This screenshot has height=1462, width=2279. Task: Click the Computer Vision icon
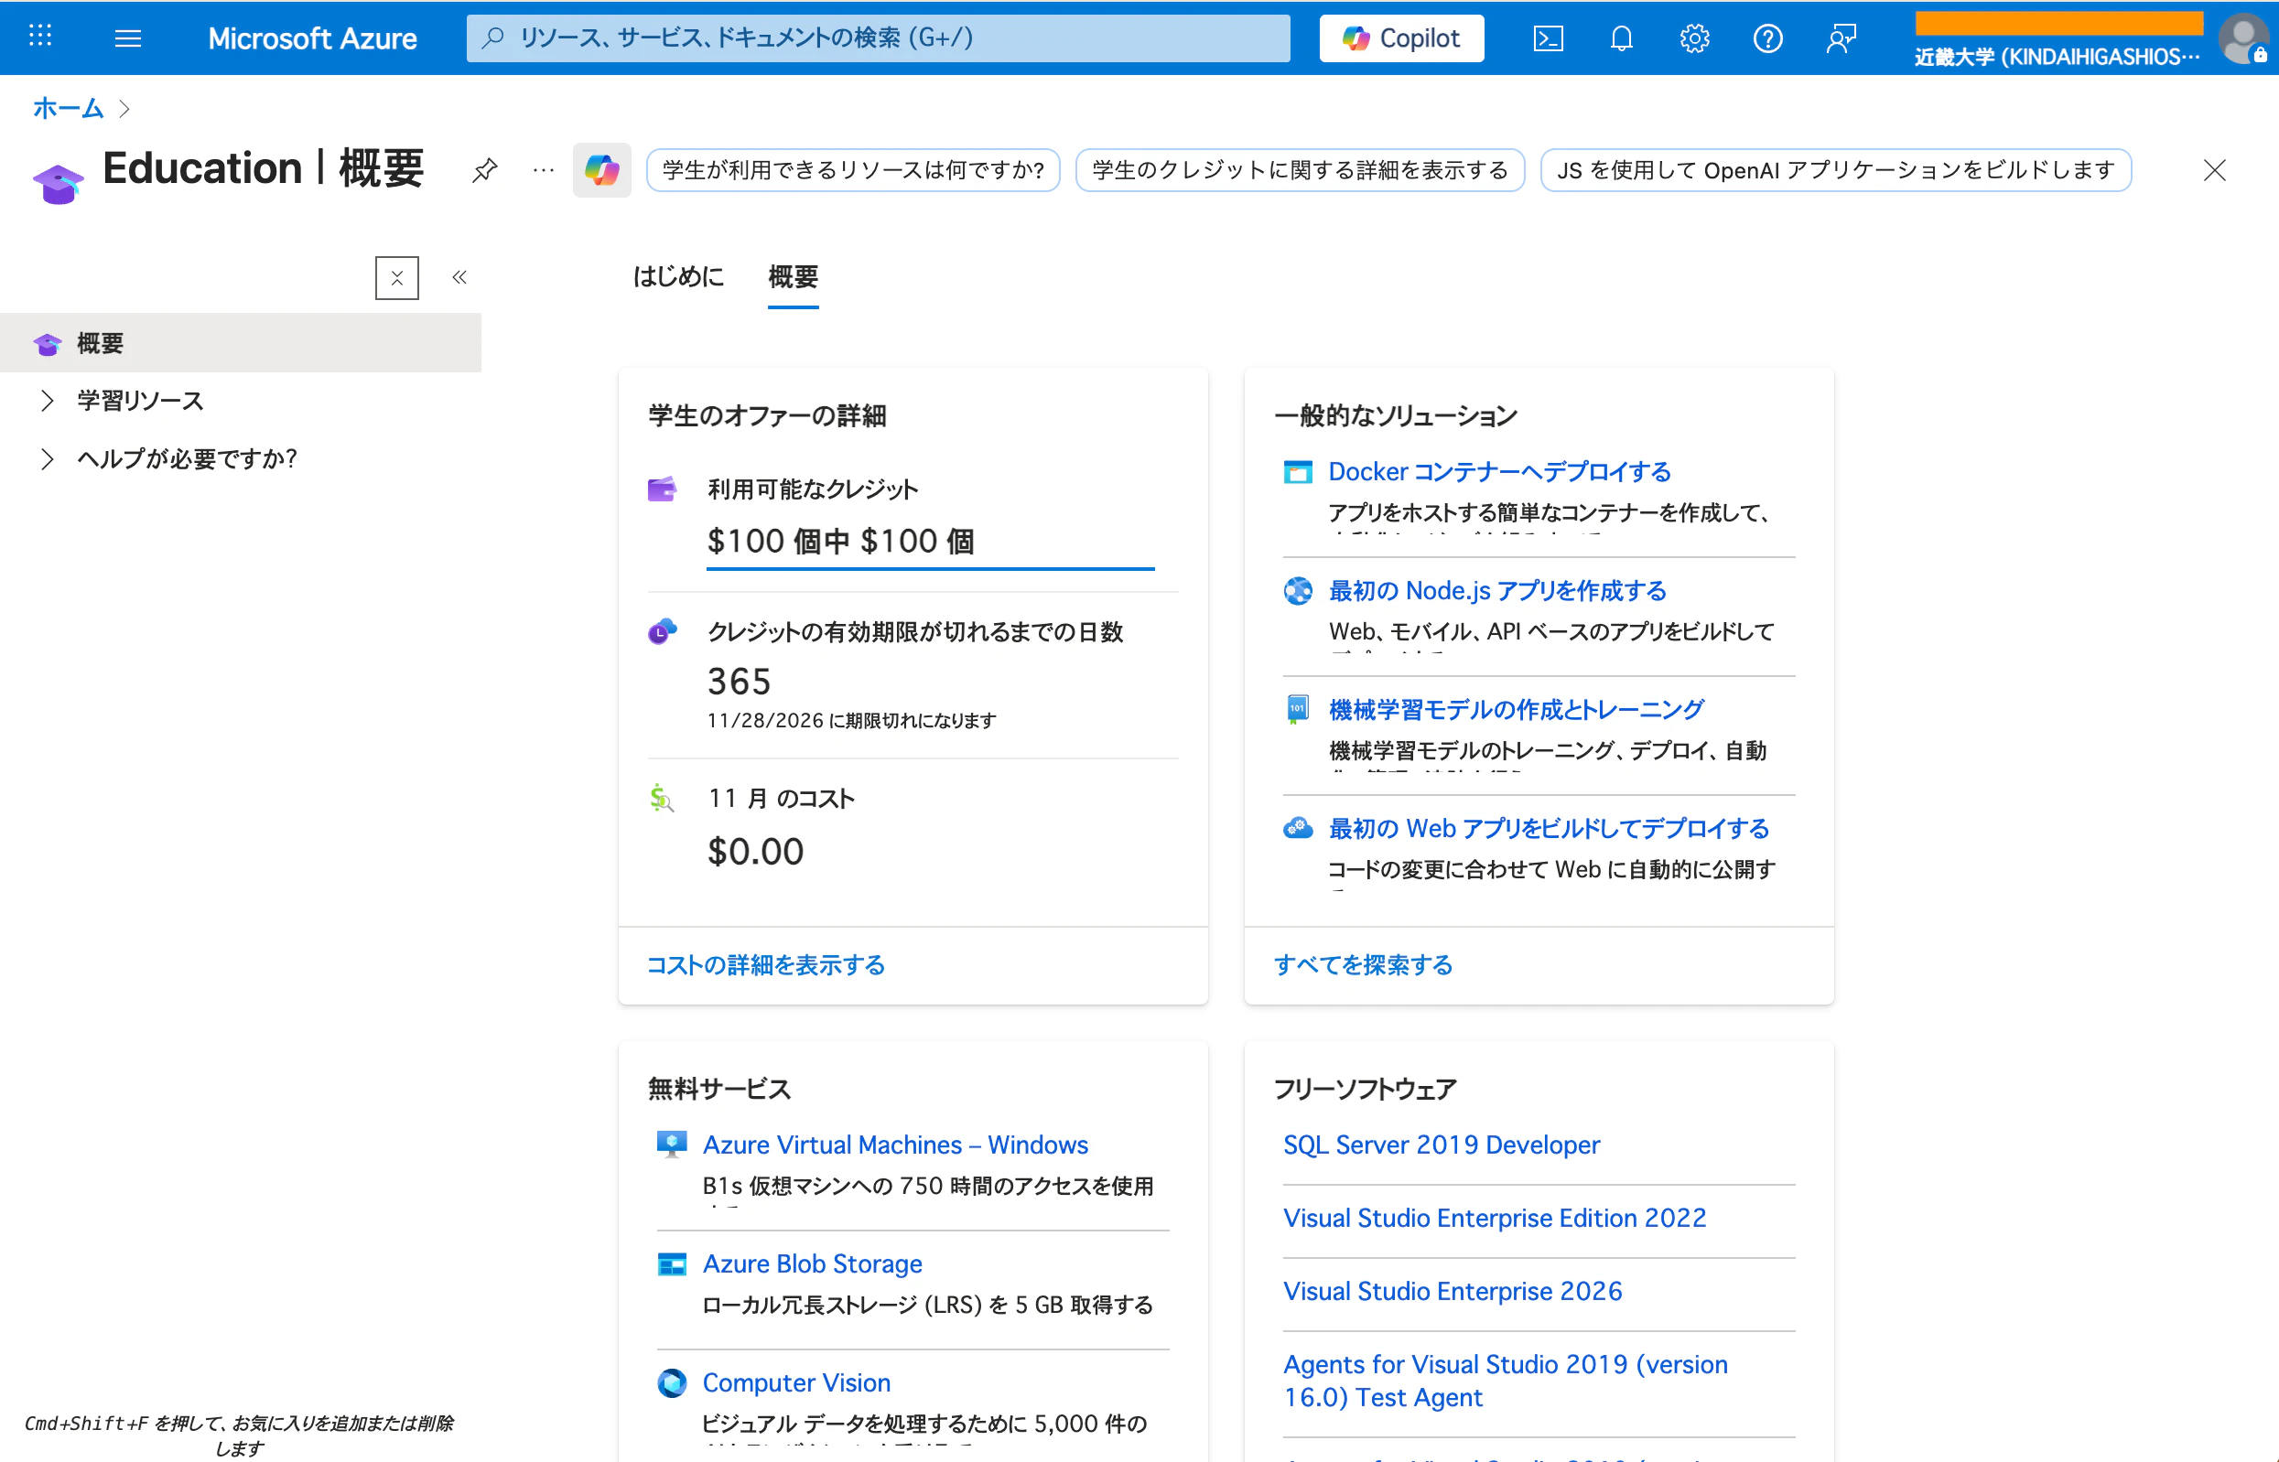672,1382
